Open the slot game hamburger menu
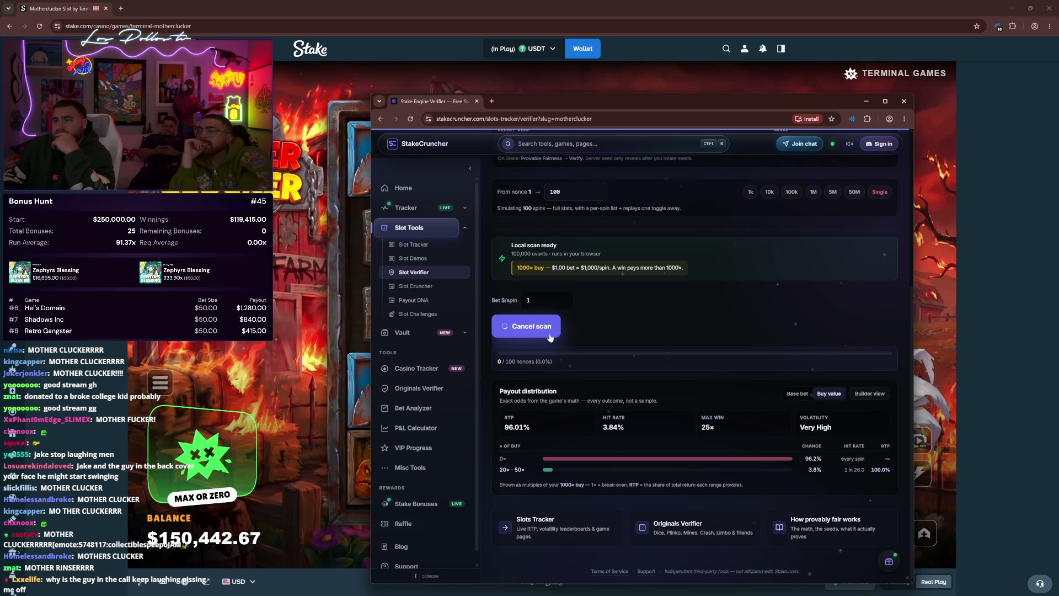The width and height of the screenshot is (1059, 596). [160, 382]
